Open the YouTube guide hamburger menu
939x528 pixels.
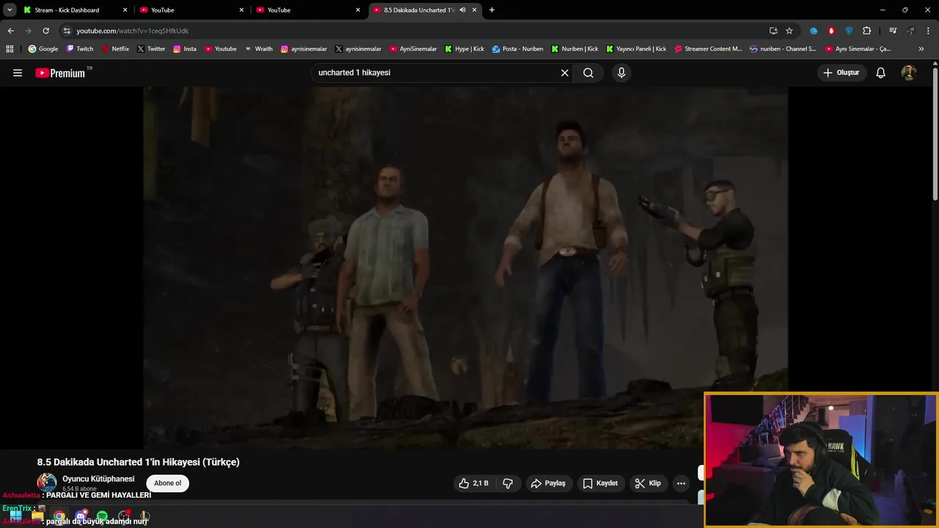coord(18,73)
